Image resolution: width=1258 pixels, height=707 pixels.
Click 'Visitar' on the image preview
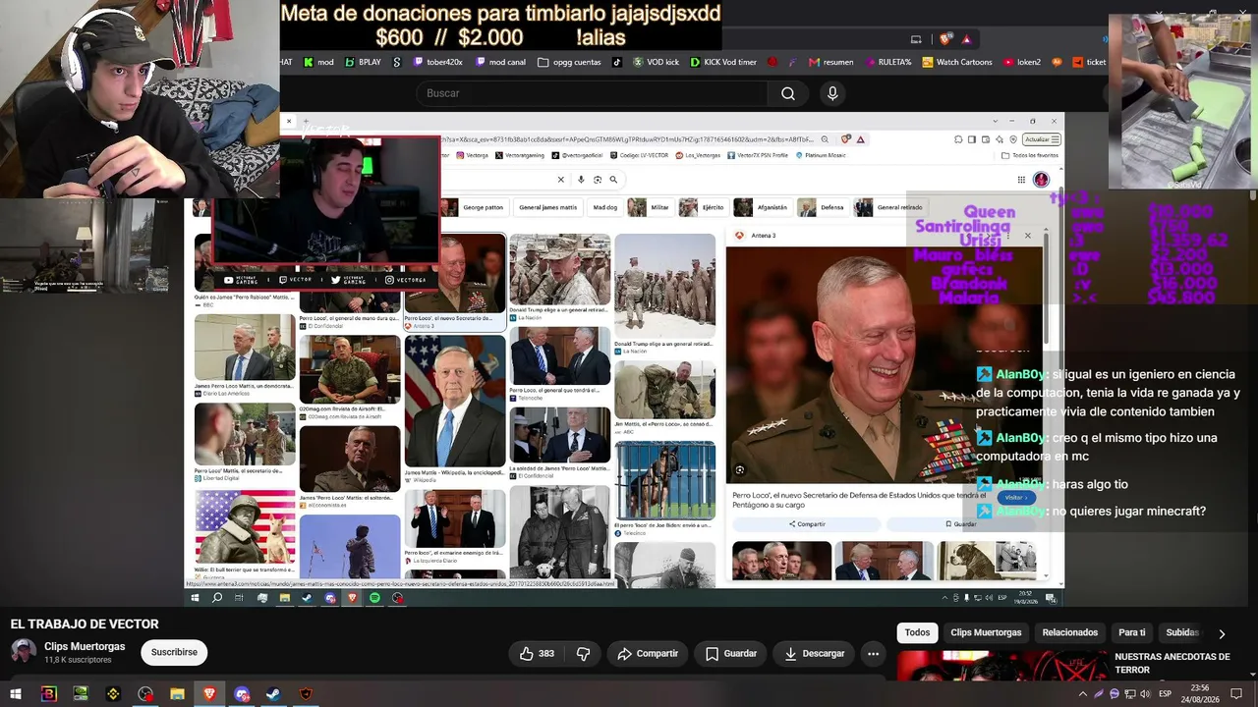[x=1015, y=498]
